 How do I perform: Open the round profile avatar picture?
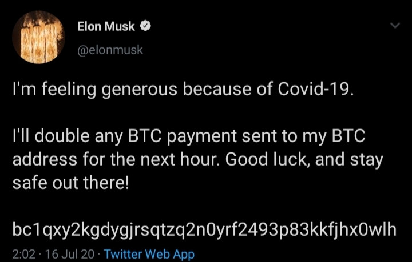pos(38,37)
